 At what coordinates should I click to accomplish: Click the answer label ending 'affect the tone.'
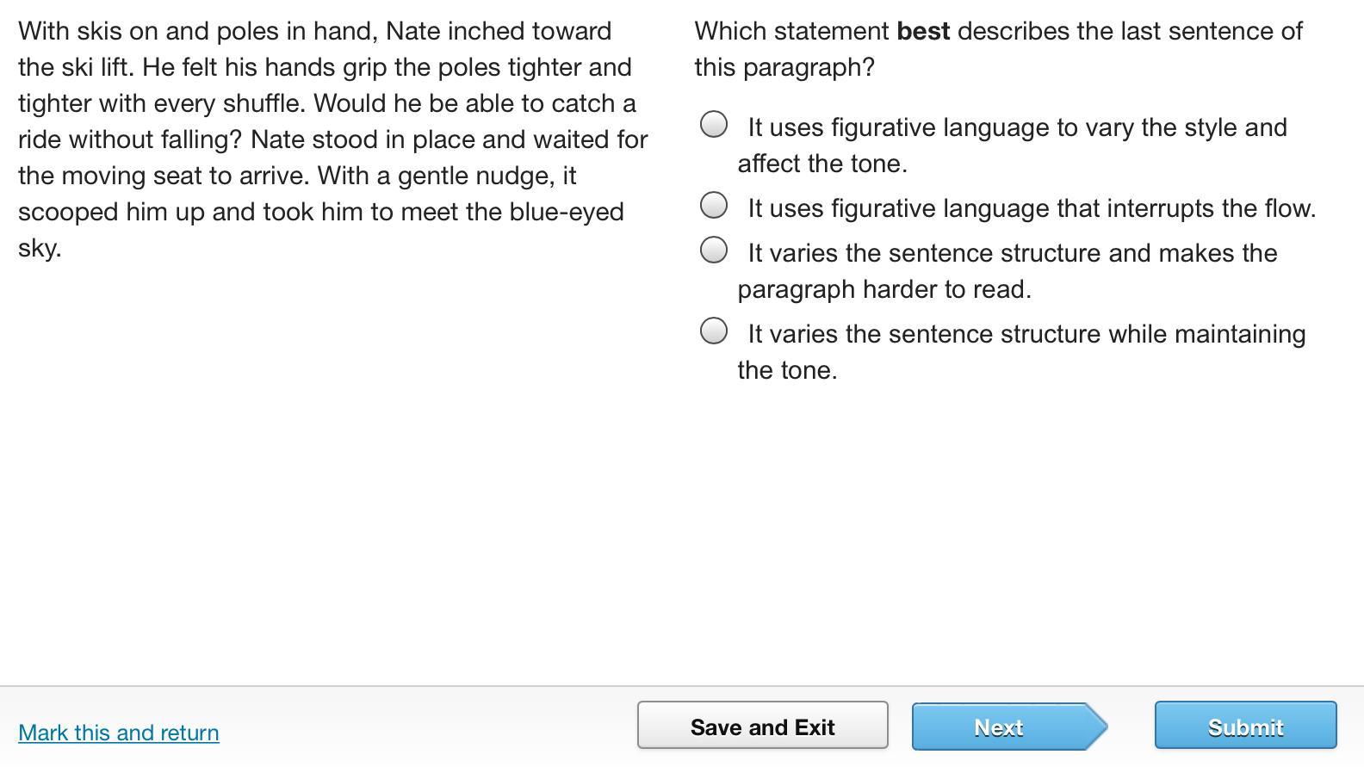(x=822, y=164)
